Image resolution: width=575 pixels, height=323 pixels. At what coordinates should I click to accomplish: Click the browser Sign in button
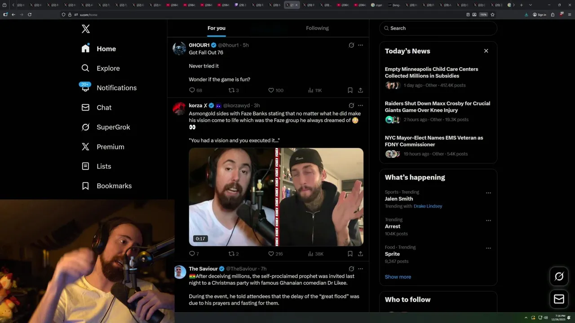540,15
